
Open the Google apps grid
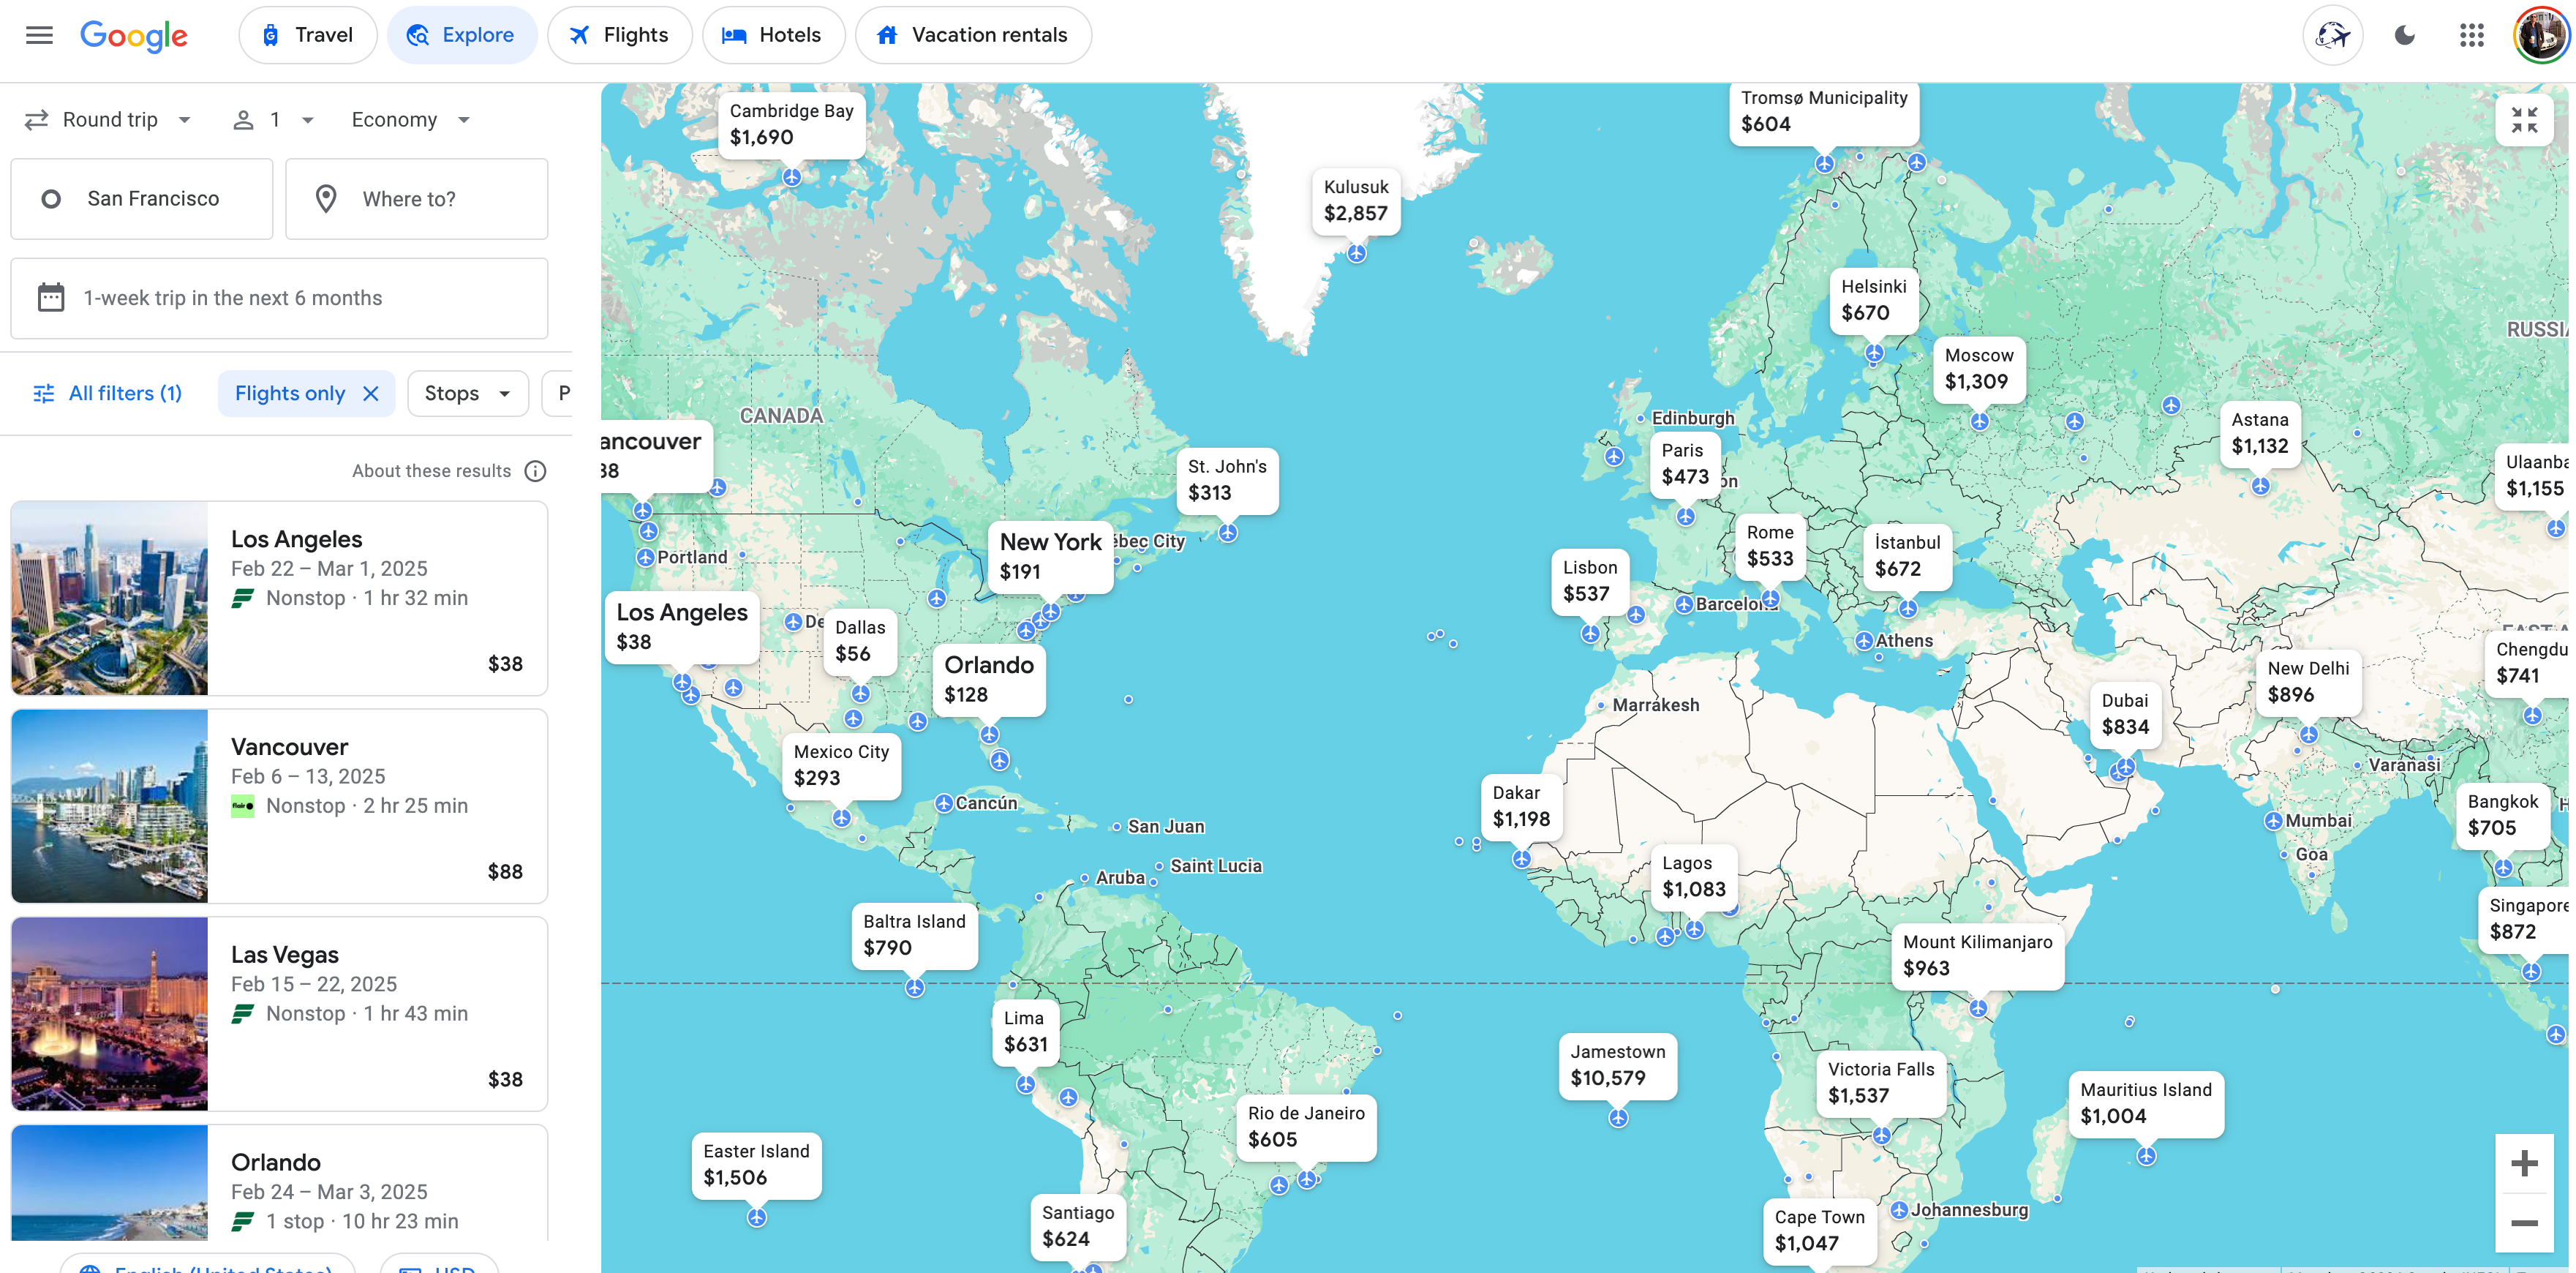[x=2473, y=34]
